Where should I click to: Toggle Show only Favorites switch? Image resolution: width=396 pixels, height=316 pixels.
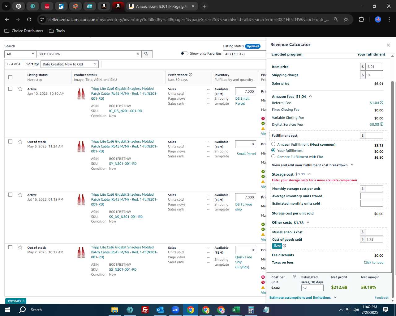click(x=184, y=53)
